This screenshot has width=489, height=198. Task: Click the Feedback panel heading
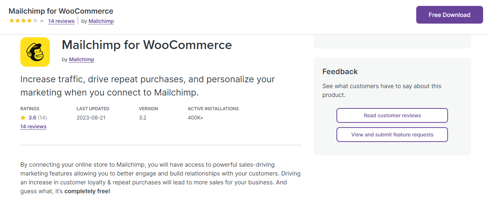340,72
